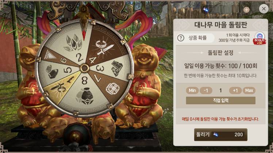273x153 pixels.
Task: Close the spinning wheel window
Action: pos(264,9)
